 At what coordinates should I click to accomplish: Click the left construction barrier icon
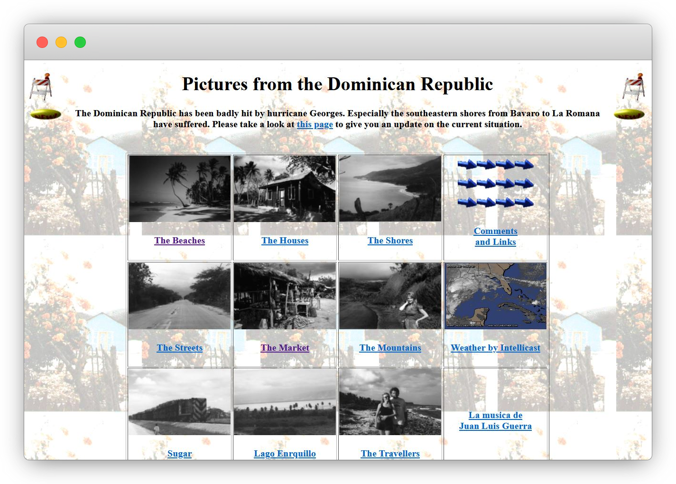point(41,86)
